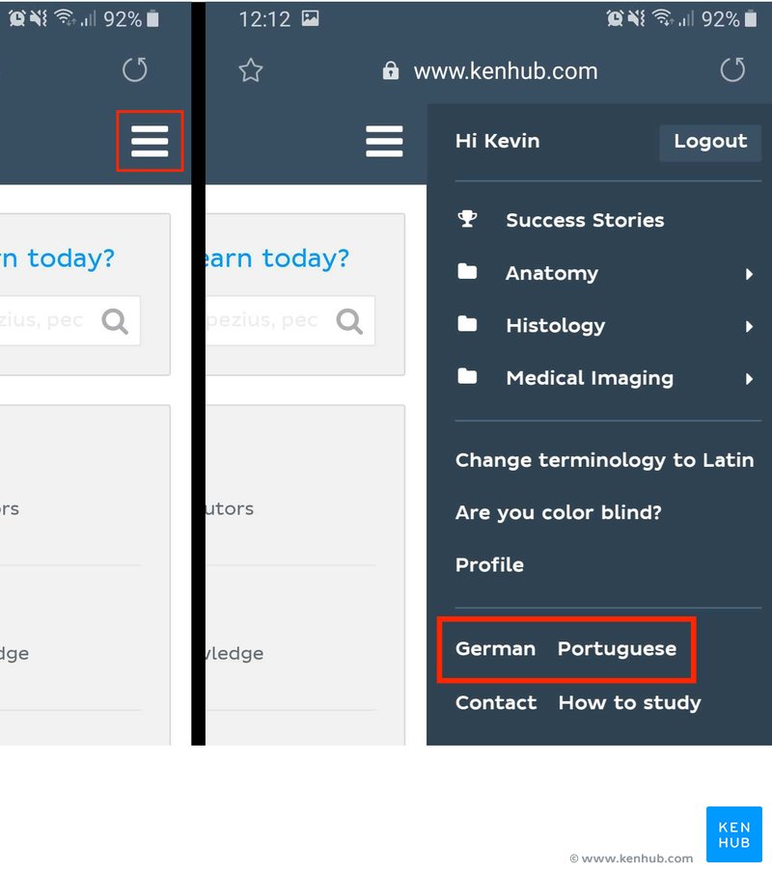The width and height of the screenshot is (772, 873).
Task: Open the Profile menu entry
Action: (489, 564)
